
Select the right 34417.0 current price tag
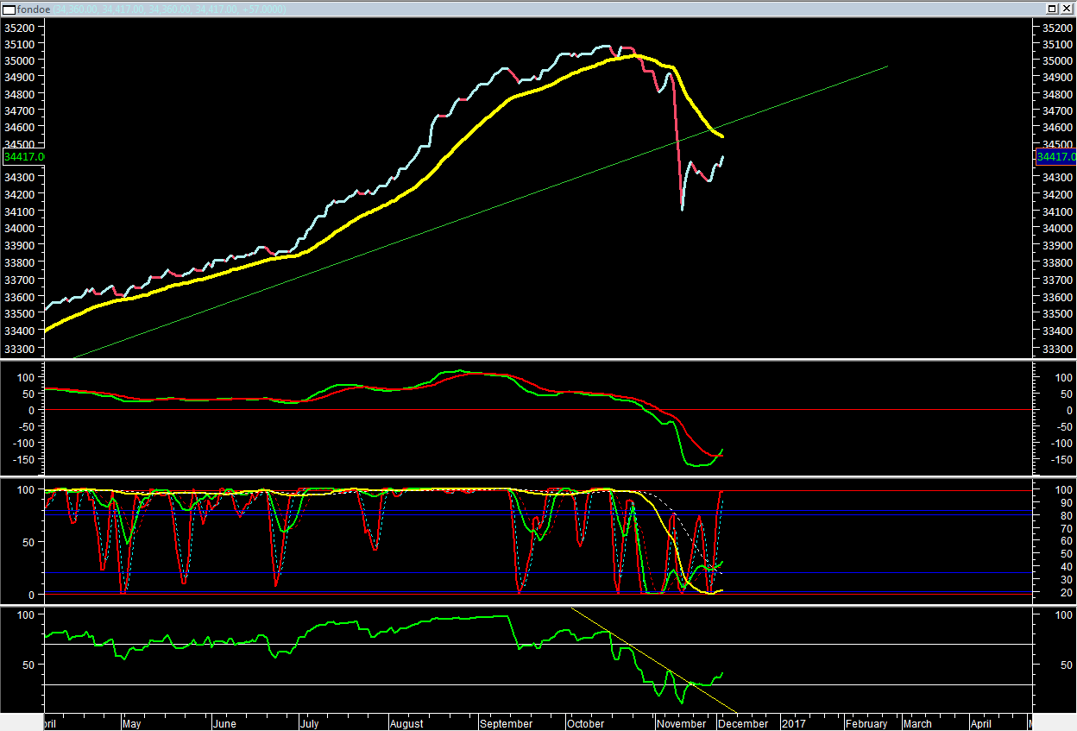point(1055,156)
